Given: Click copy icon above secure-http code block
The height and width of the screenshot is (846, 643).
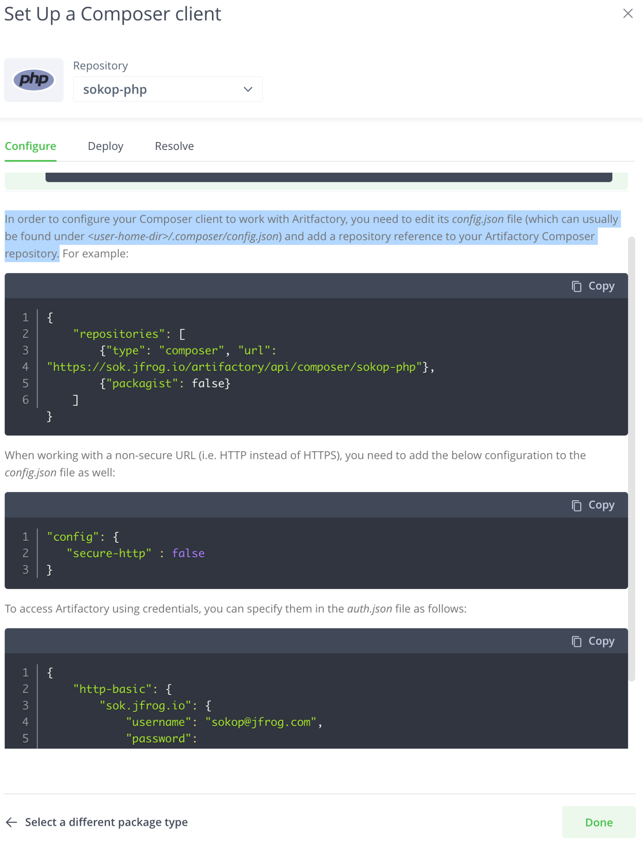Looking at the screenshot, I should [x=576, y=505].
